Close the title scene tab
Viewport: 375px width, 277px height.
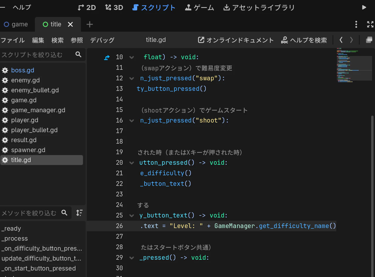click(x=70, y=24)
